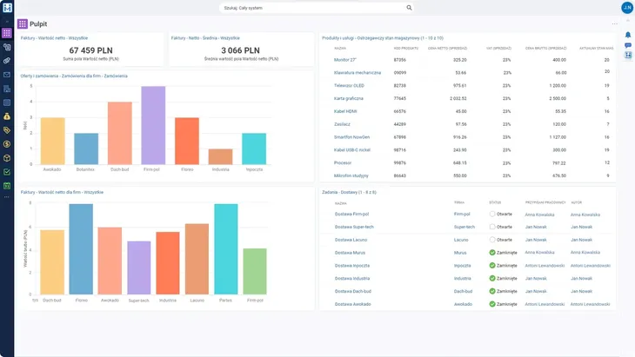Click the magnifier icon in search bar
This screenshot has height=357, width=635.
click(409, 8)
